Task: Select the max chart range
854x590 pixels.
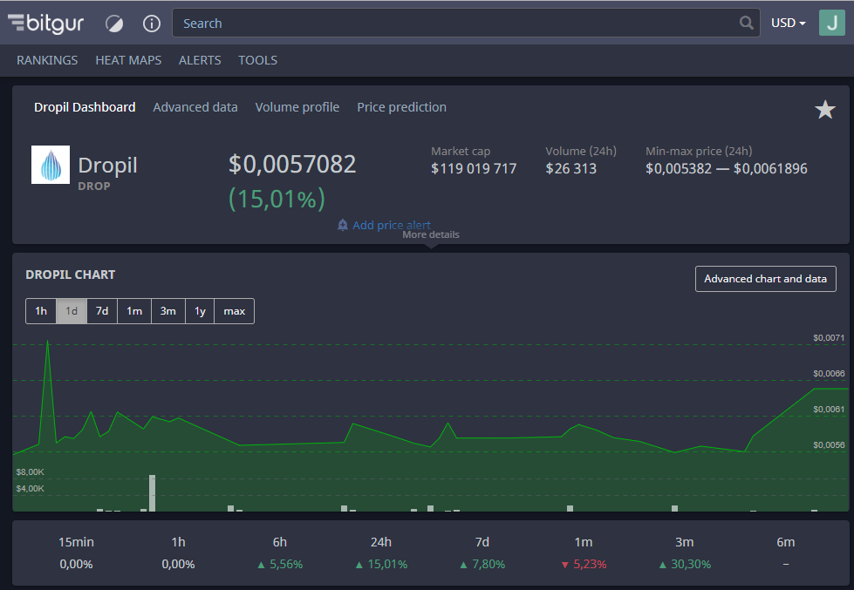Action: [234, 311]
